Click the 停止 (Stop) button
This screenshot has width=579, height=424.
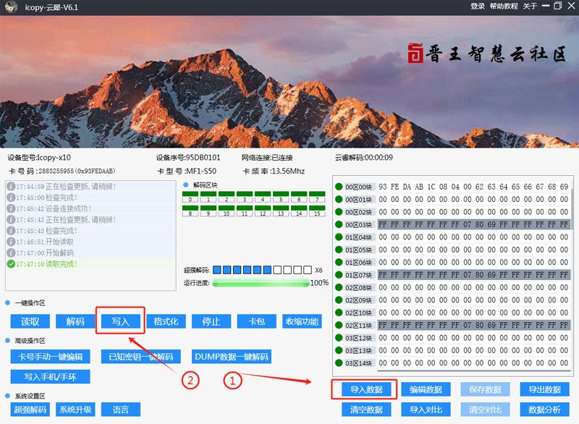point(211,321)
